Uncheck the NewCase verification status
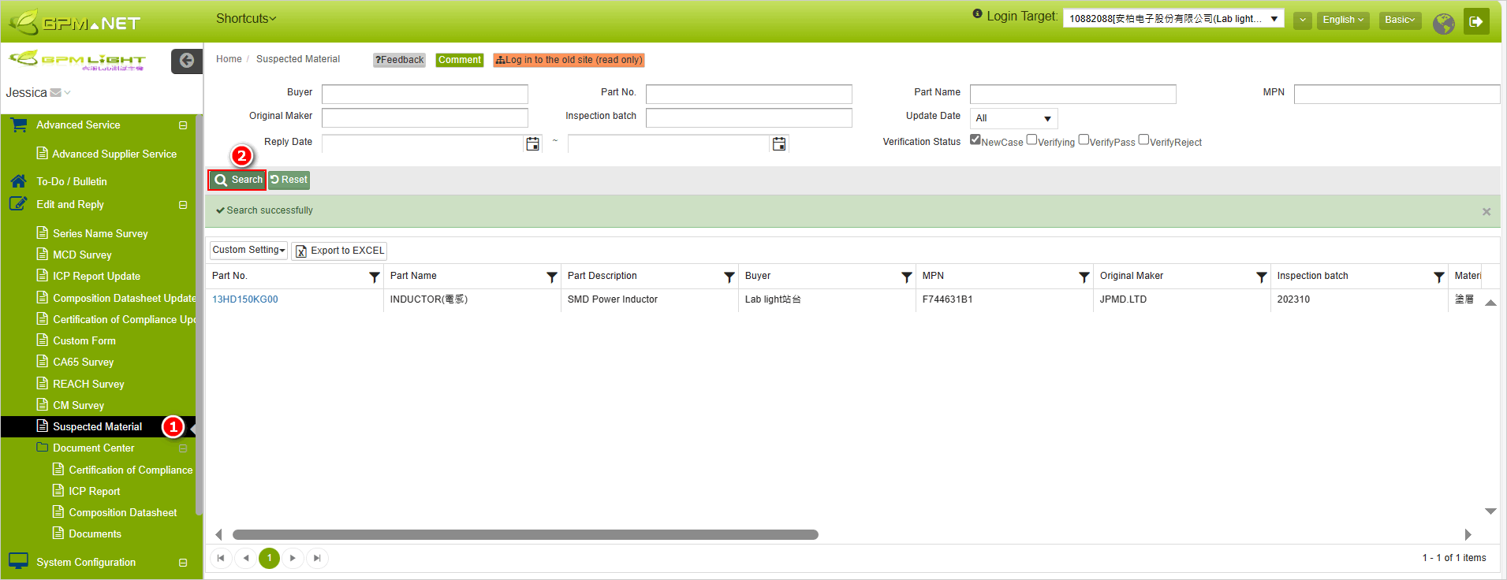 click(975, 139)
